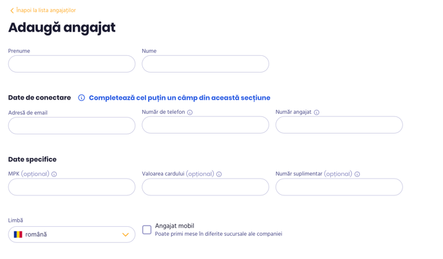Go back via Înapoi la lista angajaților

point(46,11)
